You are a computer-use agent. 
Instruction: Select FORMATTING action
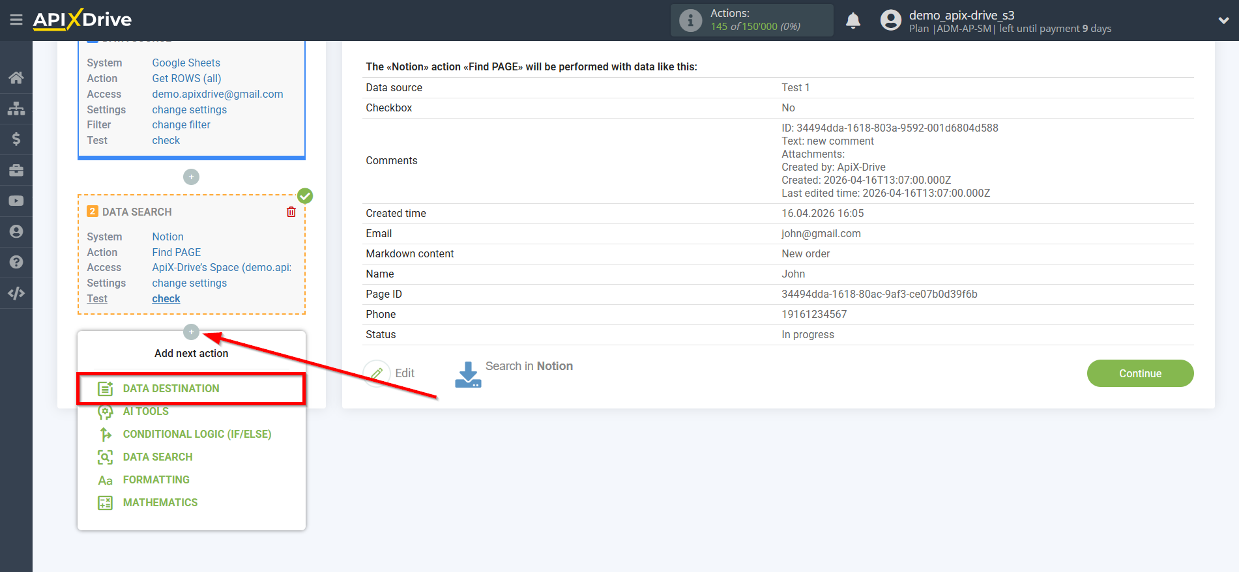coord(156,480)
